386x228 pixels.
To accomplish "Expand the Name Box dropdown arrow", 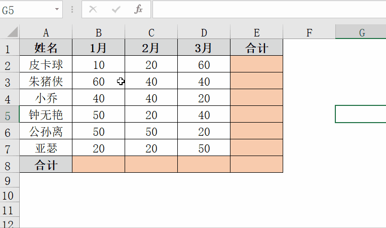I will [x=57, y=9].
